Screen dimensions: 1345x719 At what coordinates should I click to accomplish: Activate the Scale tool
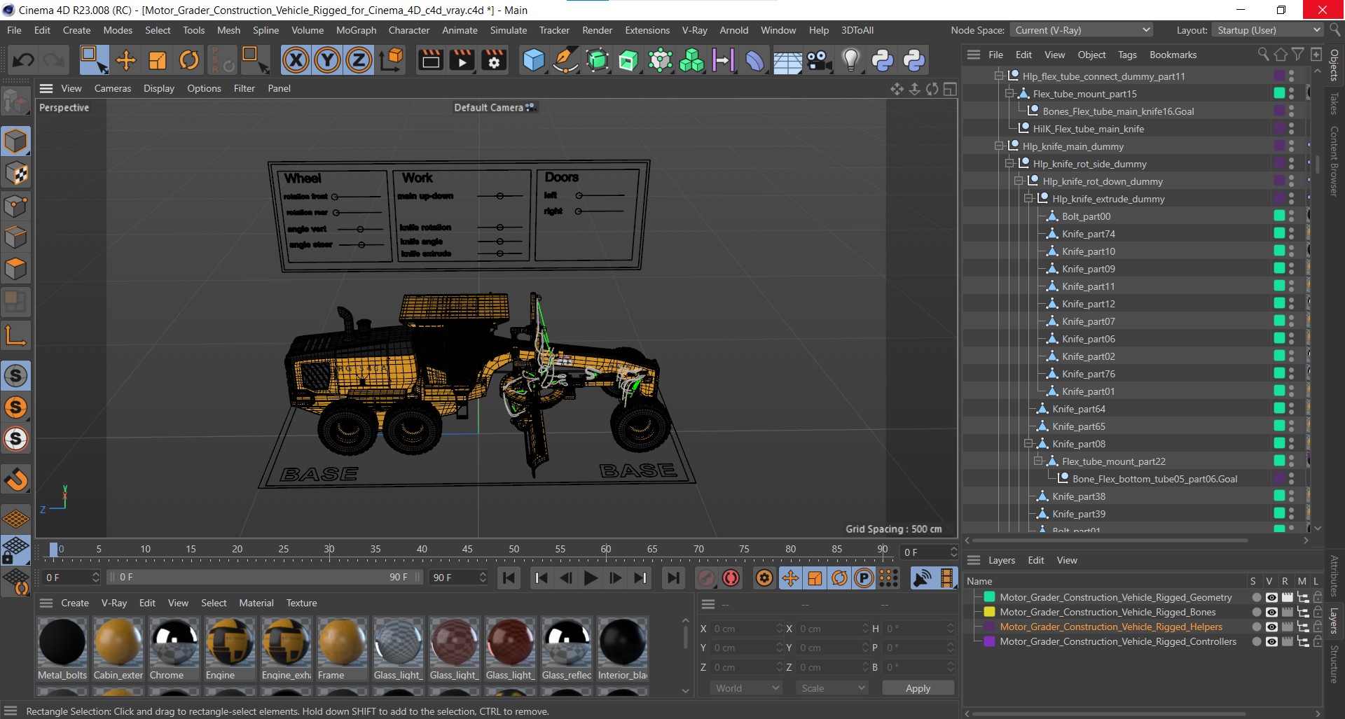click(158, 60)
